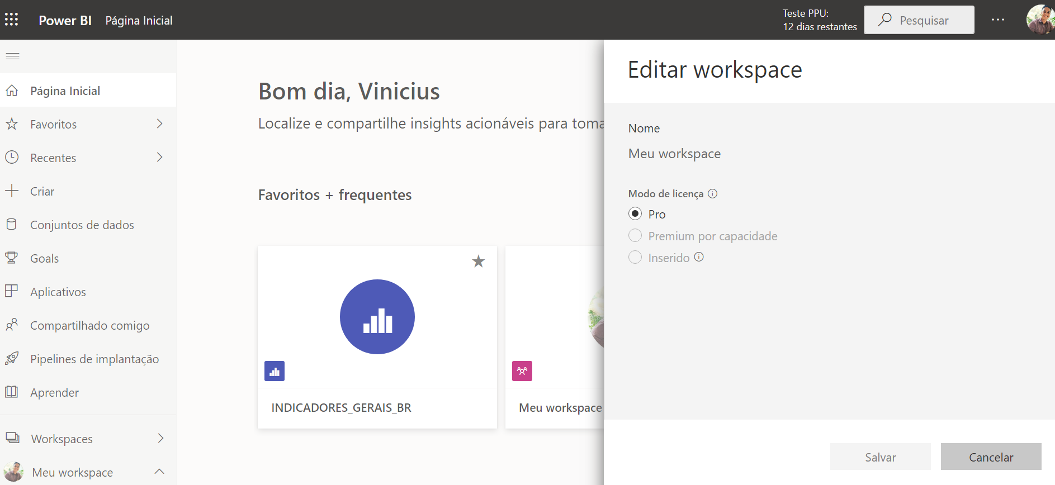This screenshot has width=1055, height=485.
Task: Click the Nome field showing Meu workspace
Action: (674, 154)
